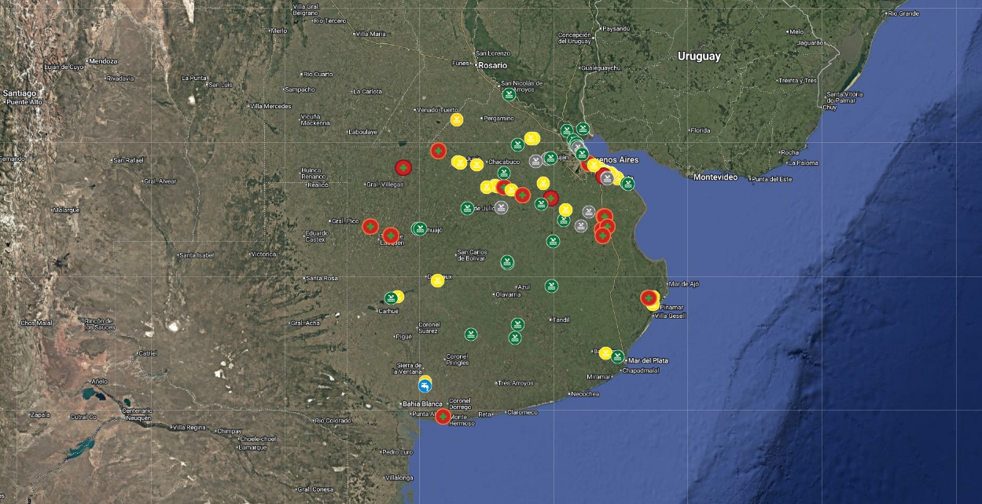Select the yellow marker on Daireaux
This screenshot has height=504, width=982.
coord(437,280)
